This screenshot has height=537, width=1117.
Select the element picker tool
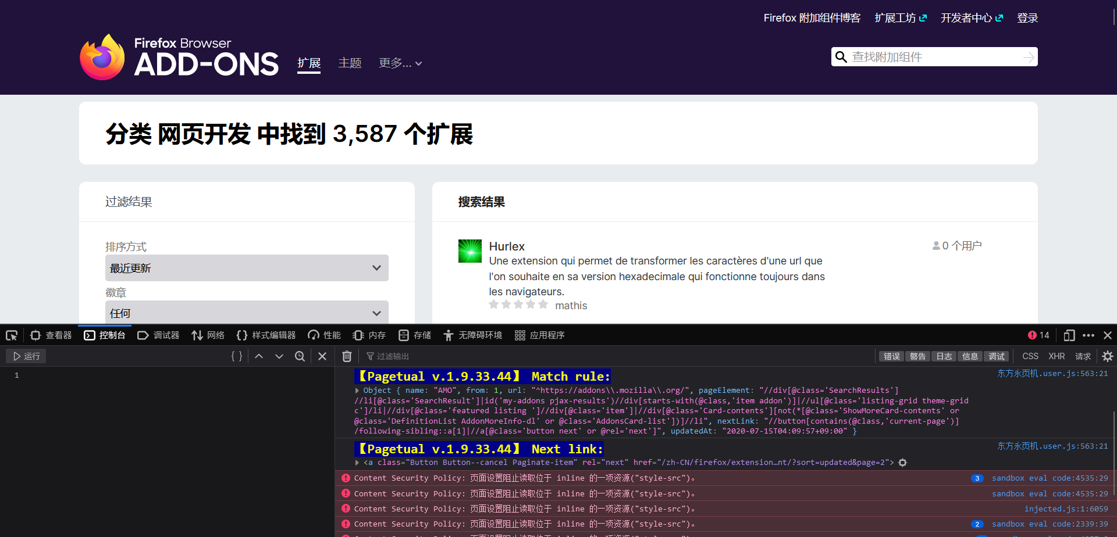coord(11,335)
